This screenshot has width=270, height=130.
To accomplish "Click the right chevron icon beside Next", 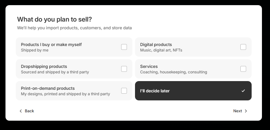I will pos(246,111).
